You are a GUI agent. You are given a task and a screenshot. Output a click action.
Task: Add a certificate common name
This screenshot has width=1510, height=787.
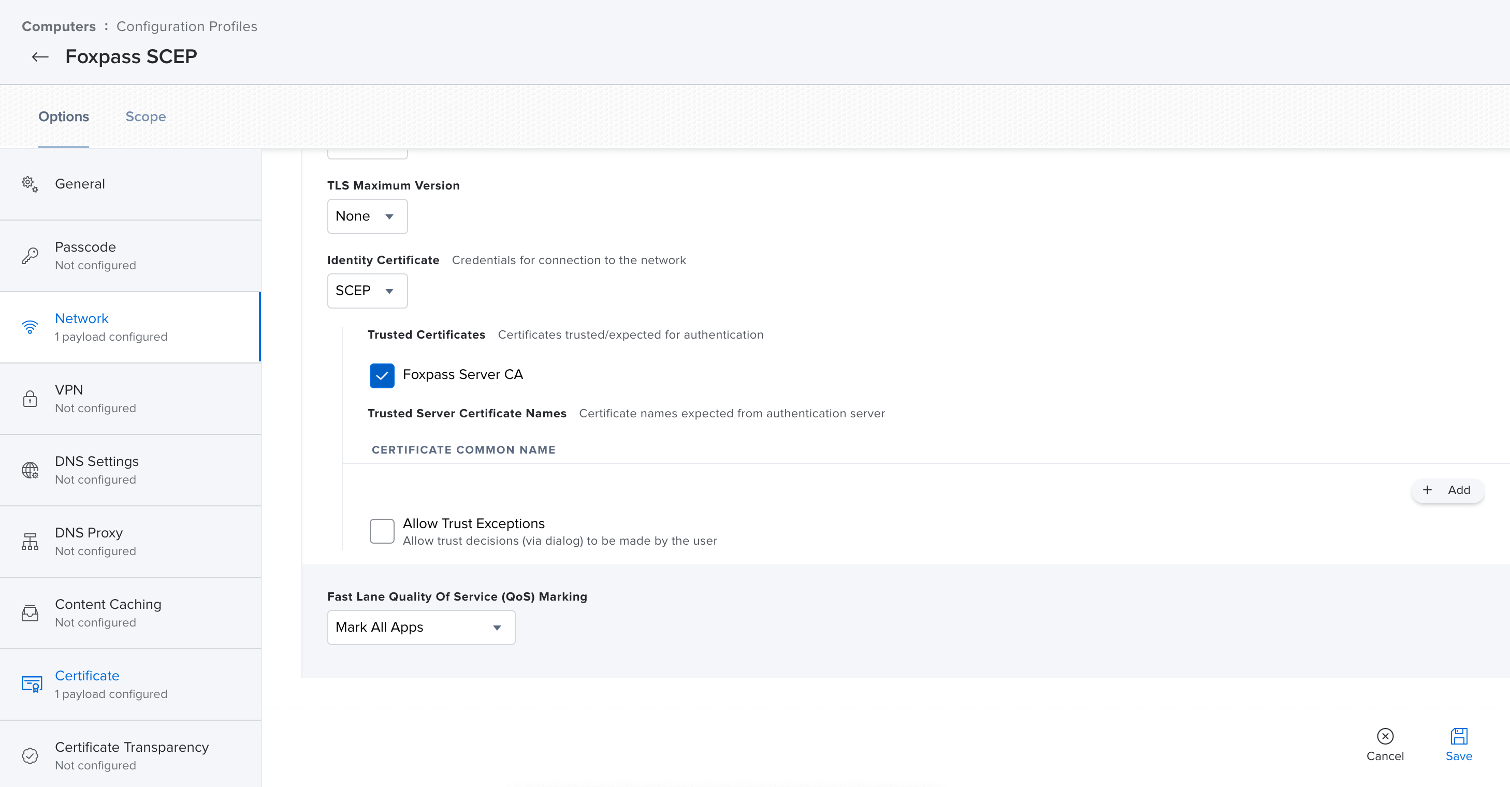[1447, 490]
